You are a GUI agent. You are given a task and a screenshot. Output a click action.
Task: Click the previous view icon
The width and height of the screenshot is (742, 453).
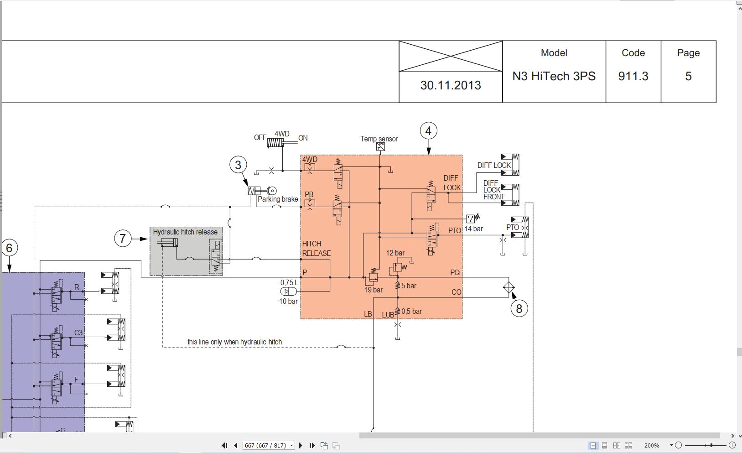click(324, 446)
